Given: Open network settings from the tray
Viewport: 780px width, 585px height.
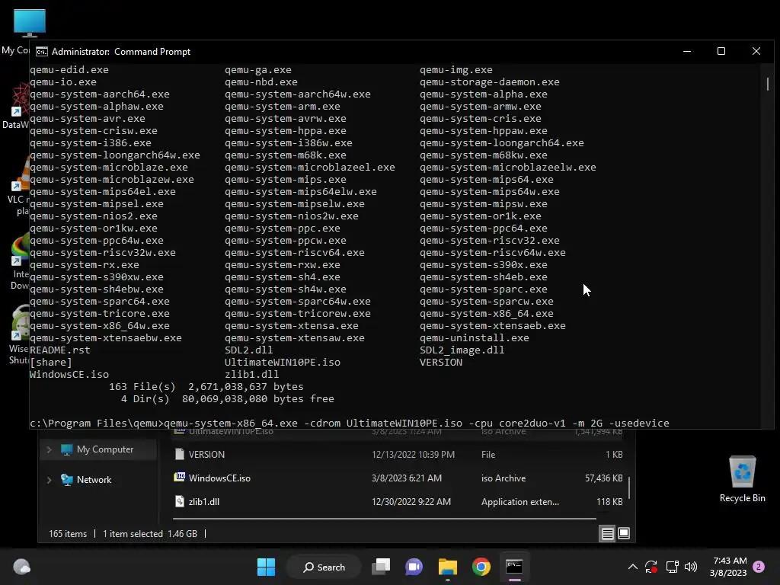Looking at the screenshot, I should (x=672, y=567).
